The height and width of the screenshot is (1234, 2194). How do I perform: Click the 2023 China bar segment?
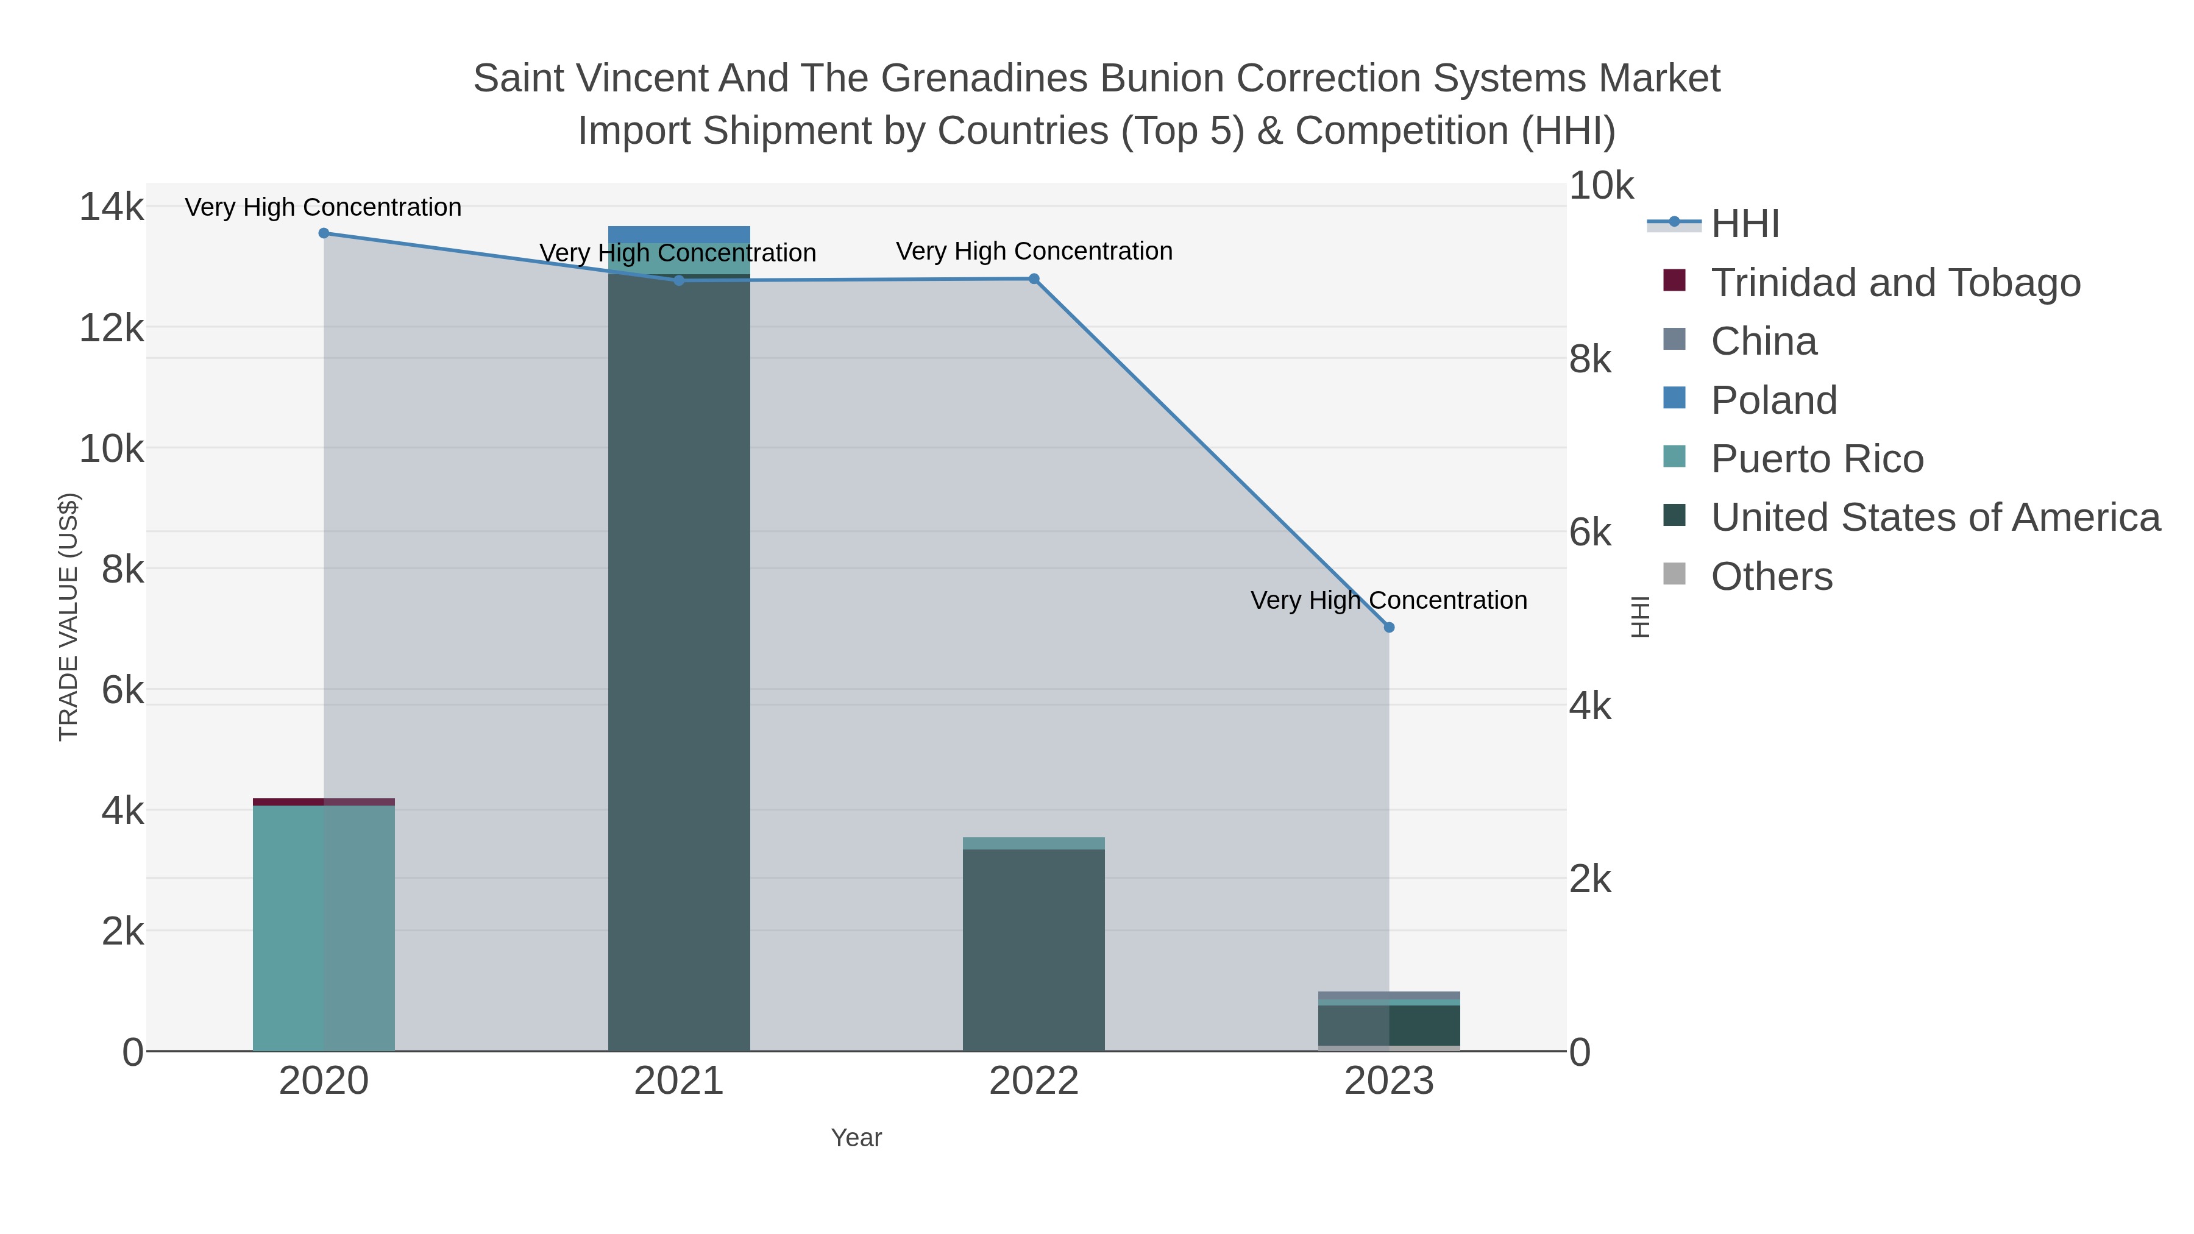tap(1389, 996)
